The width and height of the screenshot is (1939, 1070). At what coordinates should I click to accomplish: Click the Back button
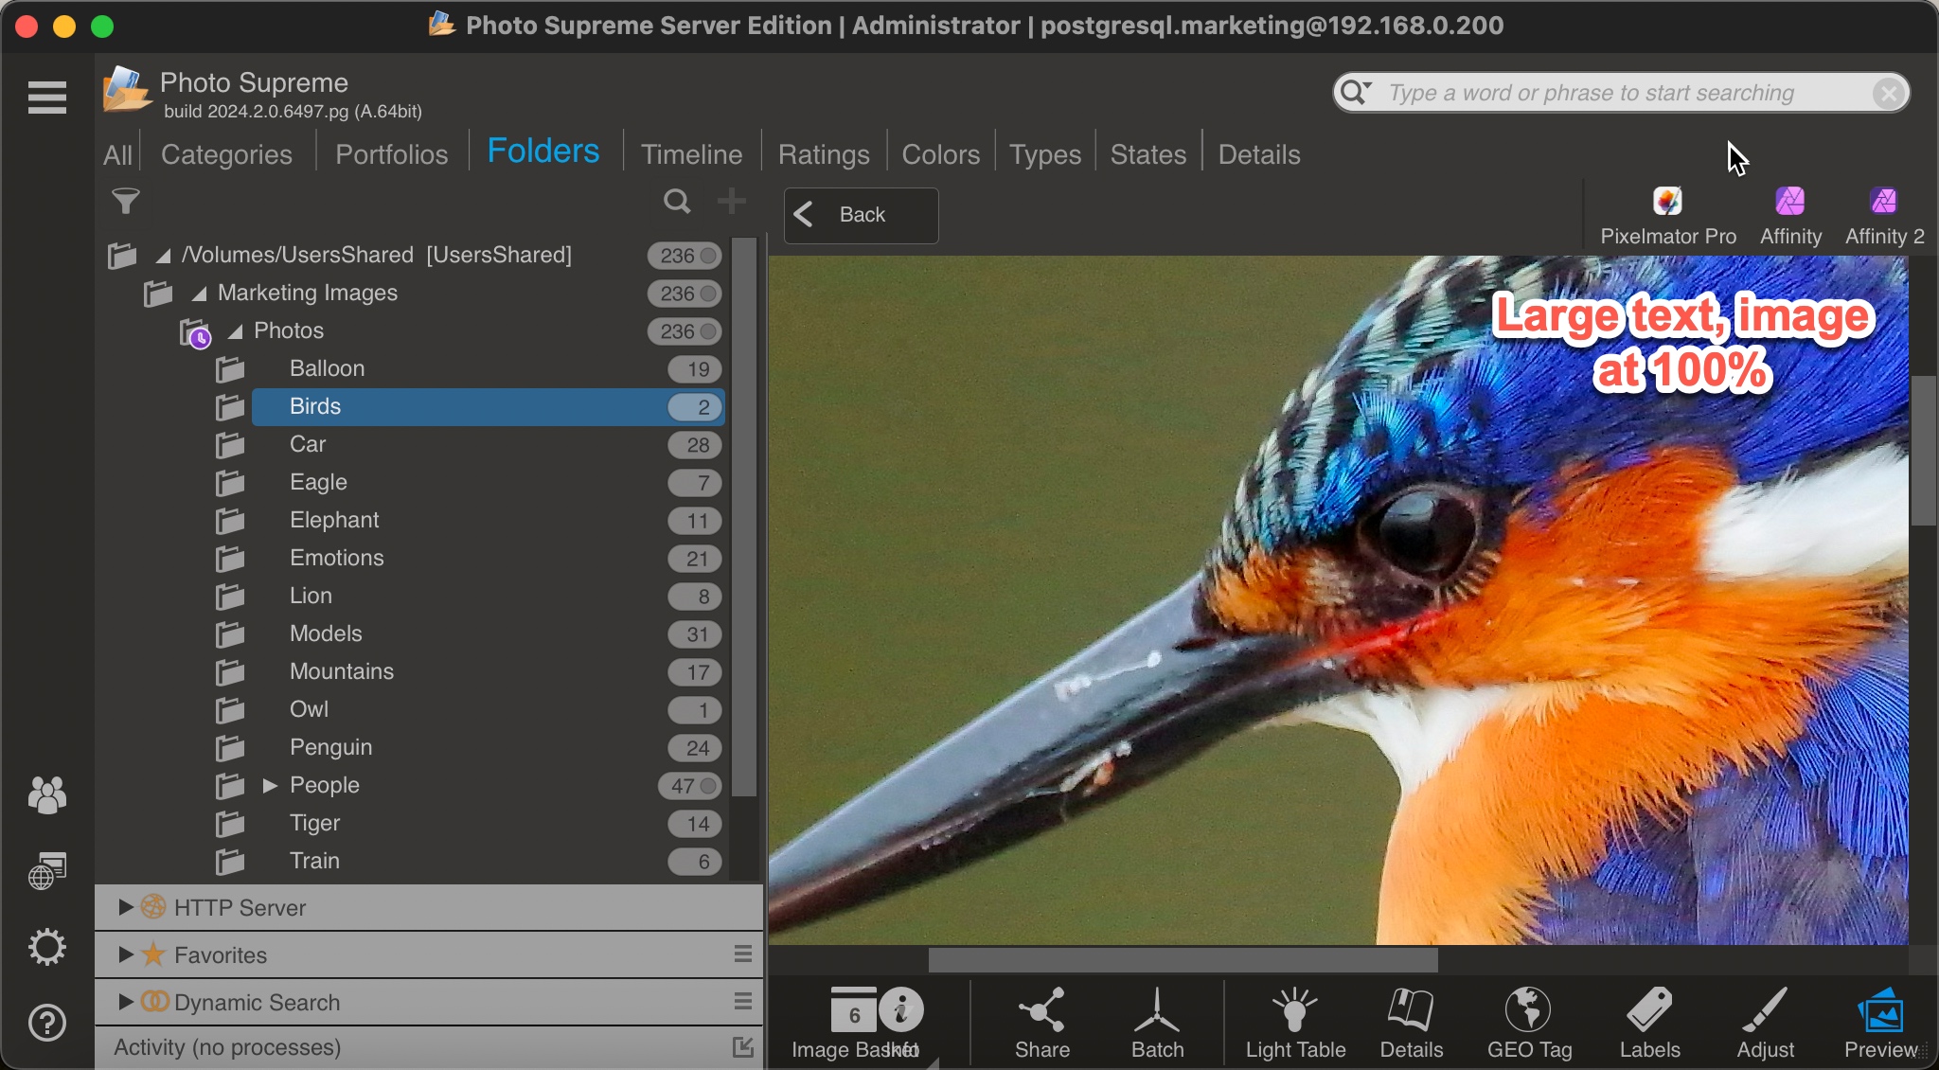tap(861, 215)
